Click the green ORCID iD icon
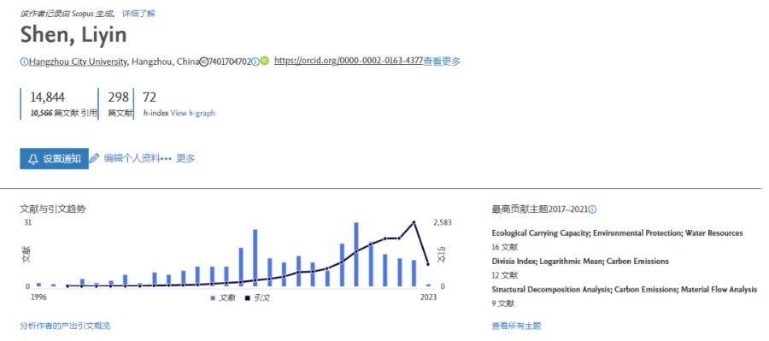The image size is (769, 341). click(x=264, y=62)
